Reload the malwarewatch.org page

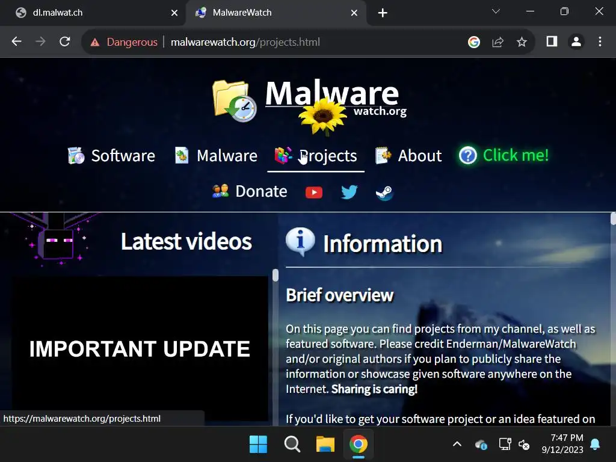coord(65,42)
